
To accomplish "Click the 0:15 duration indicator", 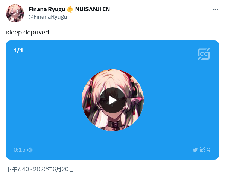I will 20,150.
